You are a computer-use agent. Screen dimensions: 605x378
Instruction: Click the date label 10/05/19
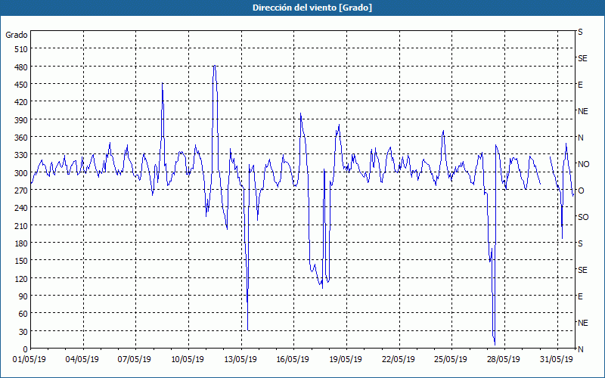188,360
